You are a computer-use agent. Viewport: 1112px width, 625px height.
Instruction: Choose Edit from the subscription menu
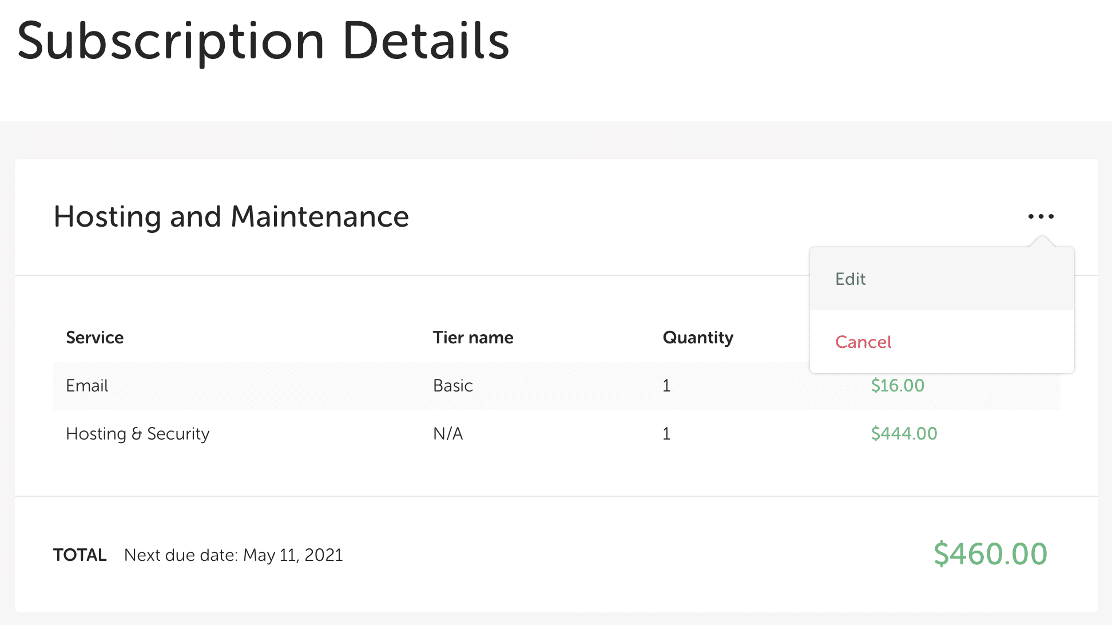[x=851, y=279]
